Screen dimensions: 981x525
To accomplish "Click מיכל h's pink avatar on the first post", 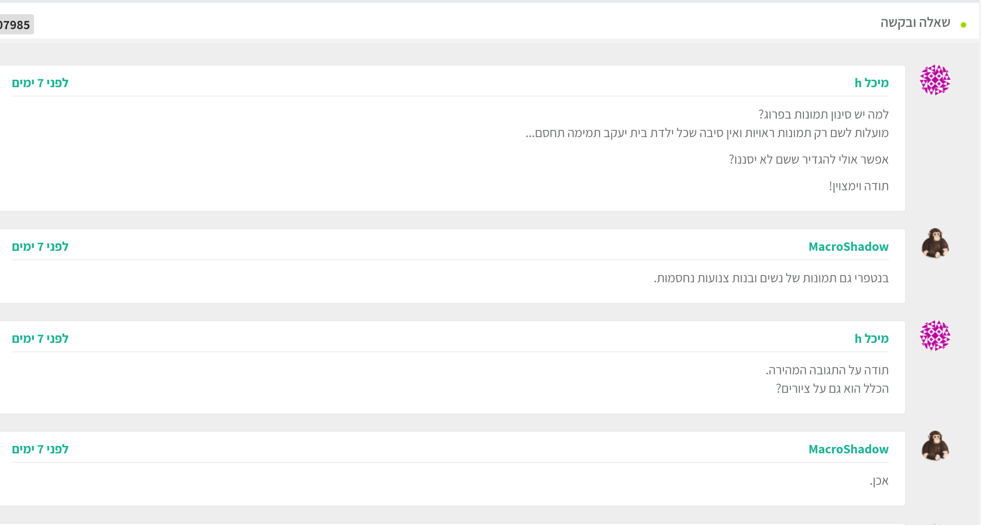I will click(935, 80).
